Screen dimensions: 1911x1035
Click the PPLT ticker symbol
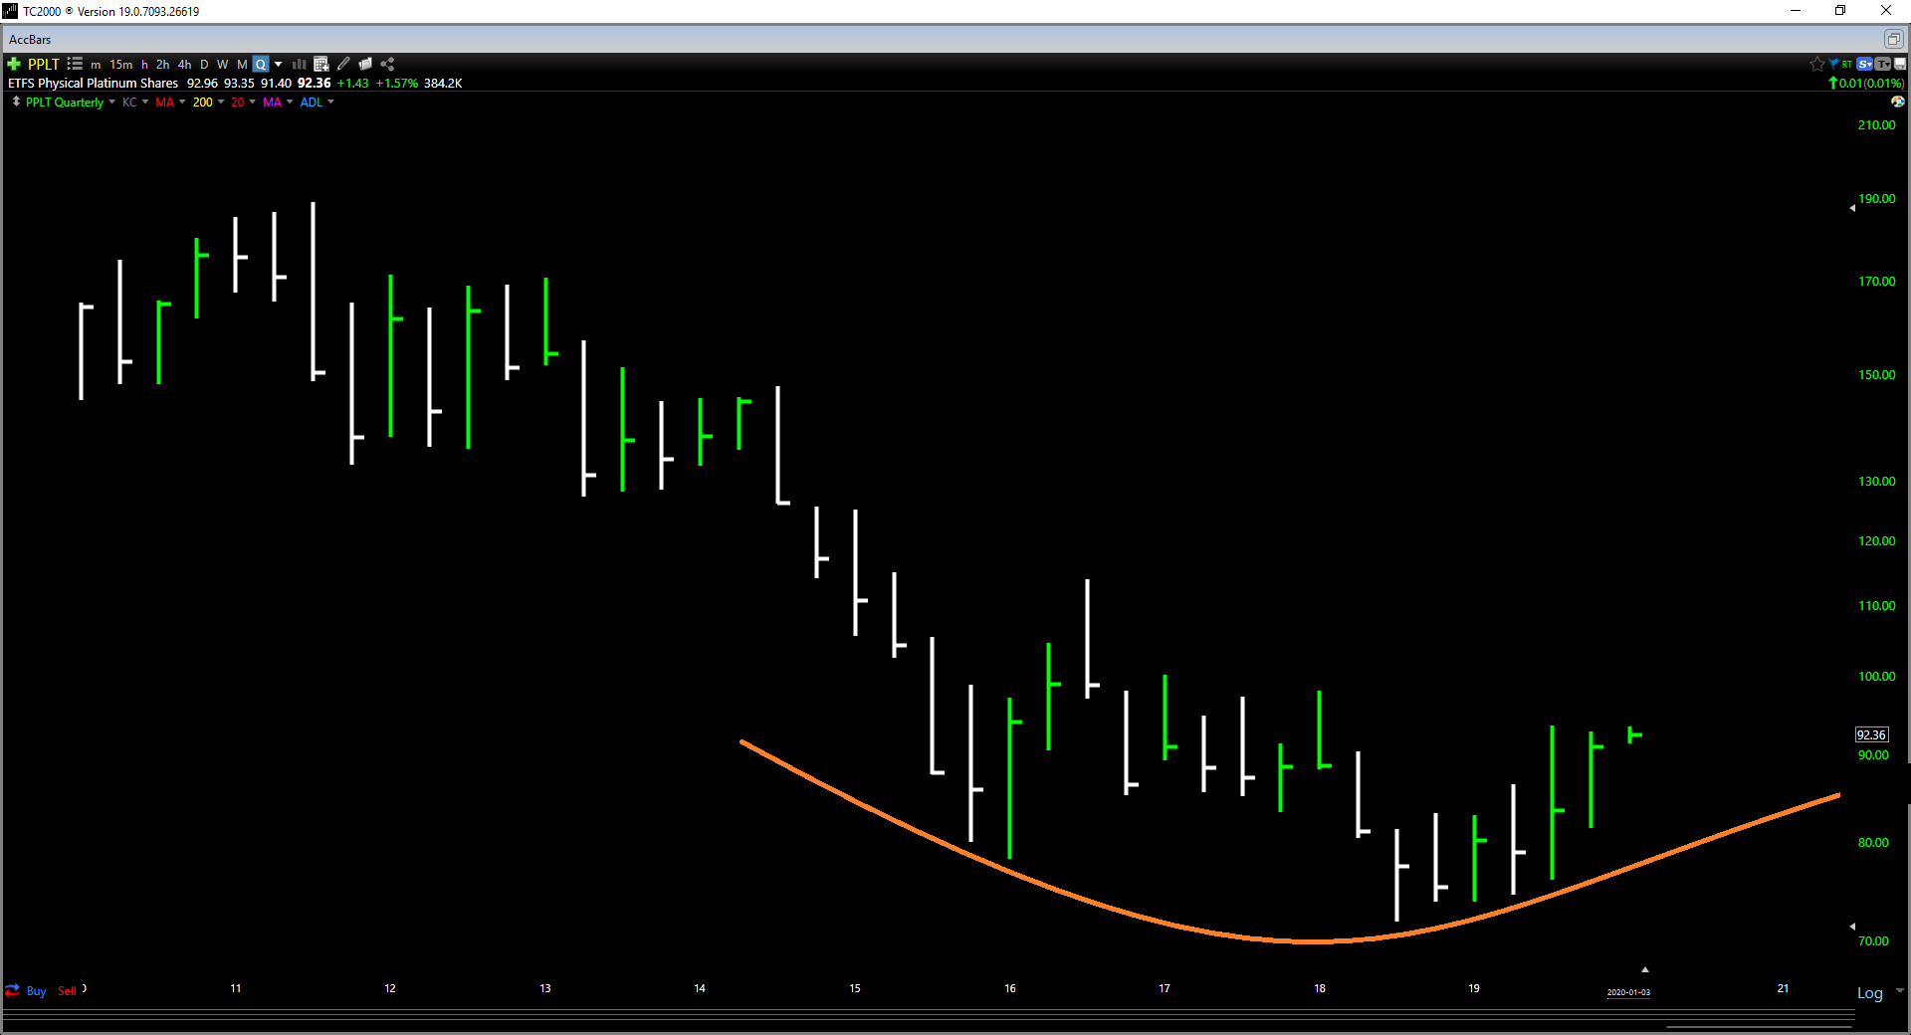44,64
